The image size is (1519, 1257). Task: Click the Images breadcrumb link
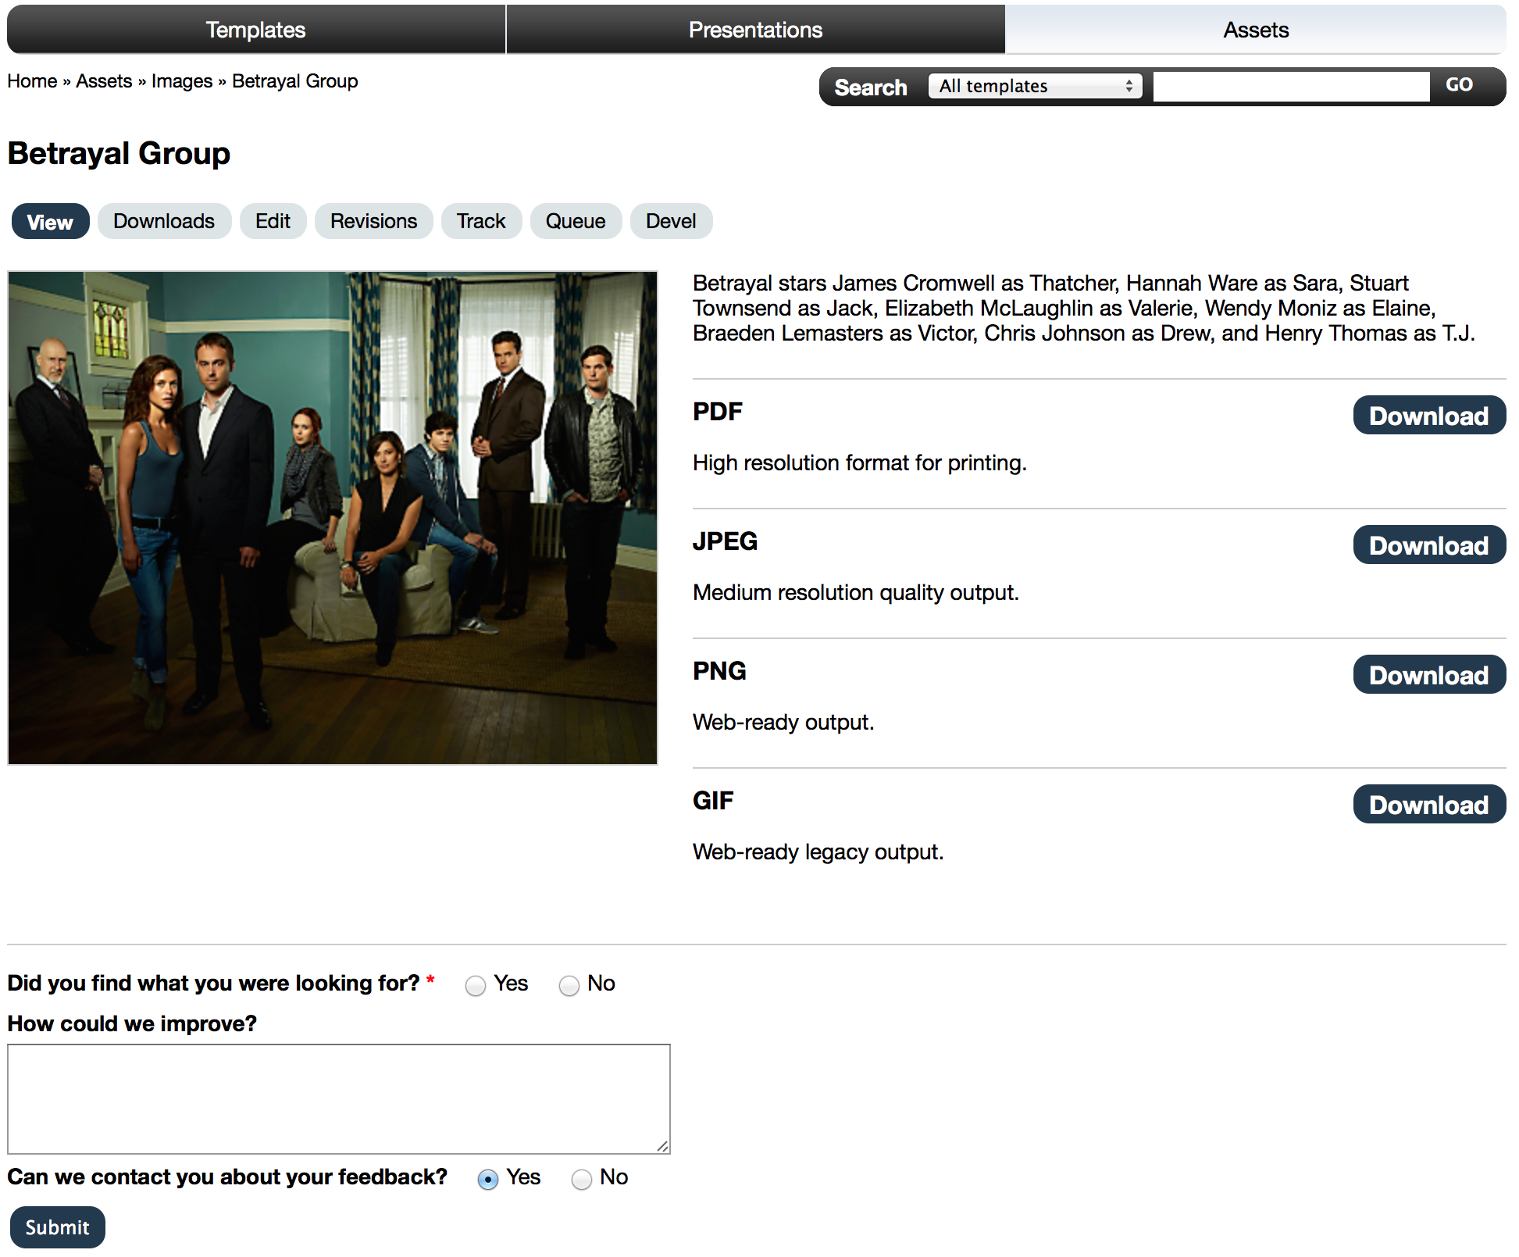[182, 81]
